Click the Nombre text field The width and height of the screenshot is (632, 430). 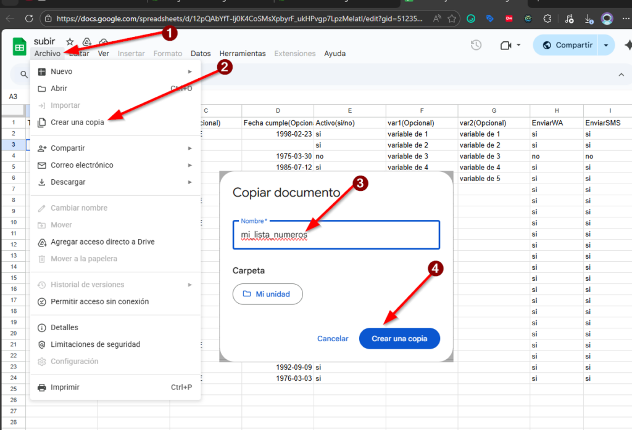(x=336, y=235)
